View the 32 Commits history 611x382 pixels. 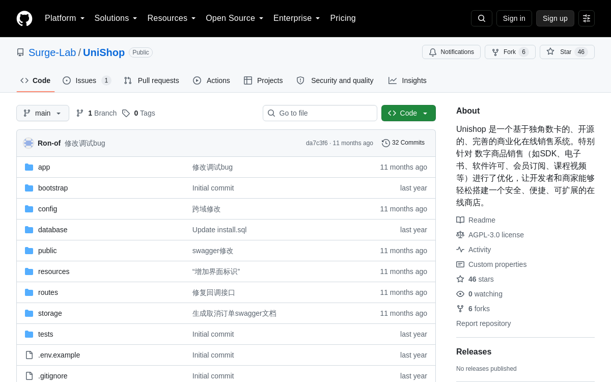coord(403,143)
